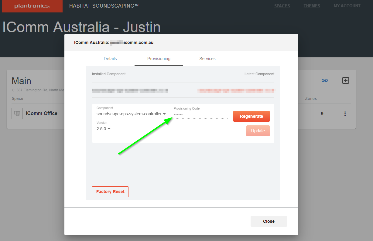Click the Plantronics logo
The width and height of the screenshot is (373, 241).
coord(32,6)
